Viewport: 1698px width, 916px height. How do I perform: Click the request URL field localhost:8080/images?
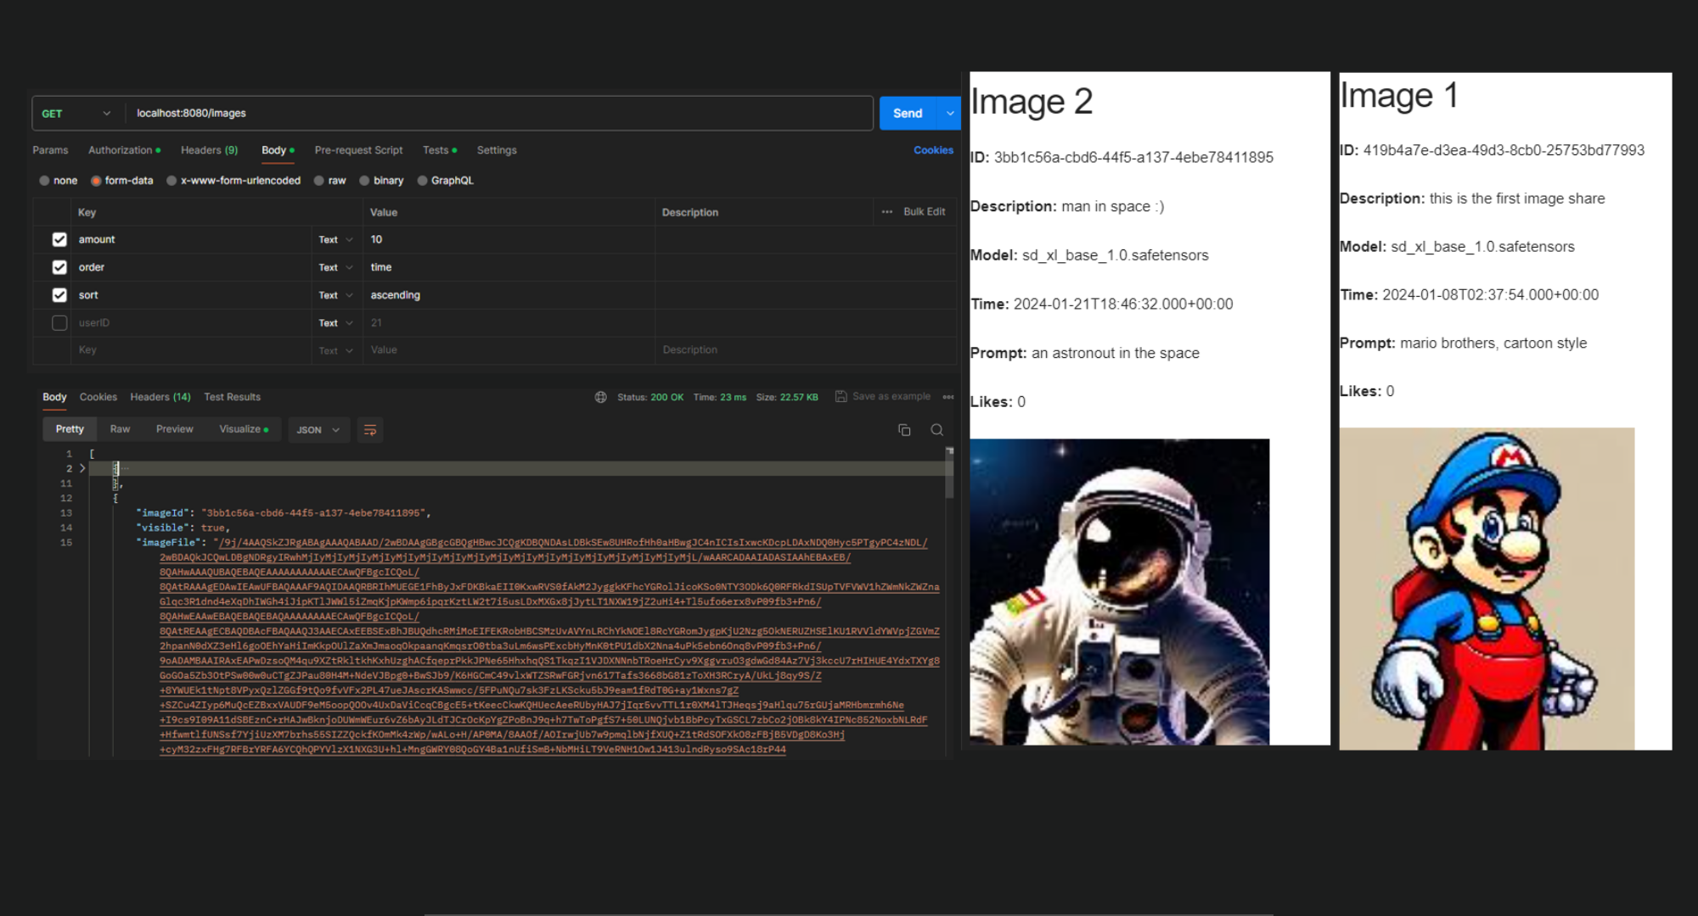coord(499,114)
